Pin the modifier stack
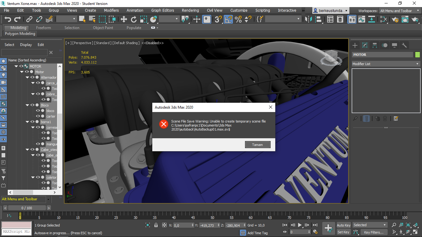422x237 pixels. [356, 118]
